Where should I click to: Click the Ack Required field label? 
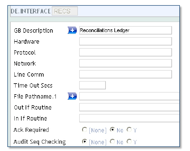coord(31,130)
